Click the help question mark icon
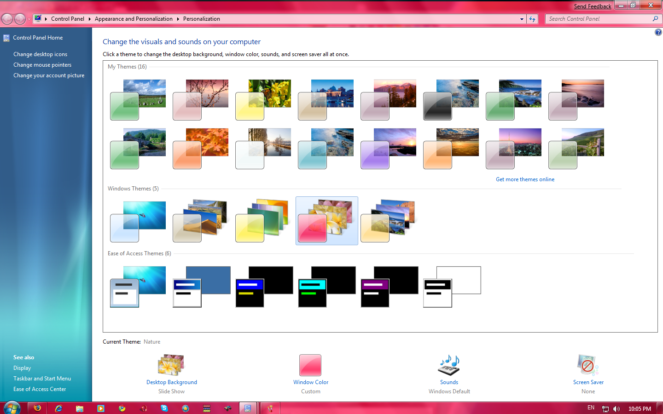 (658, 32)
